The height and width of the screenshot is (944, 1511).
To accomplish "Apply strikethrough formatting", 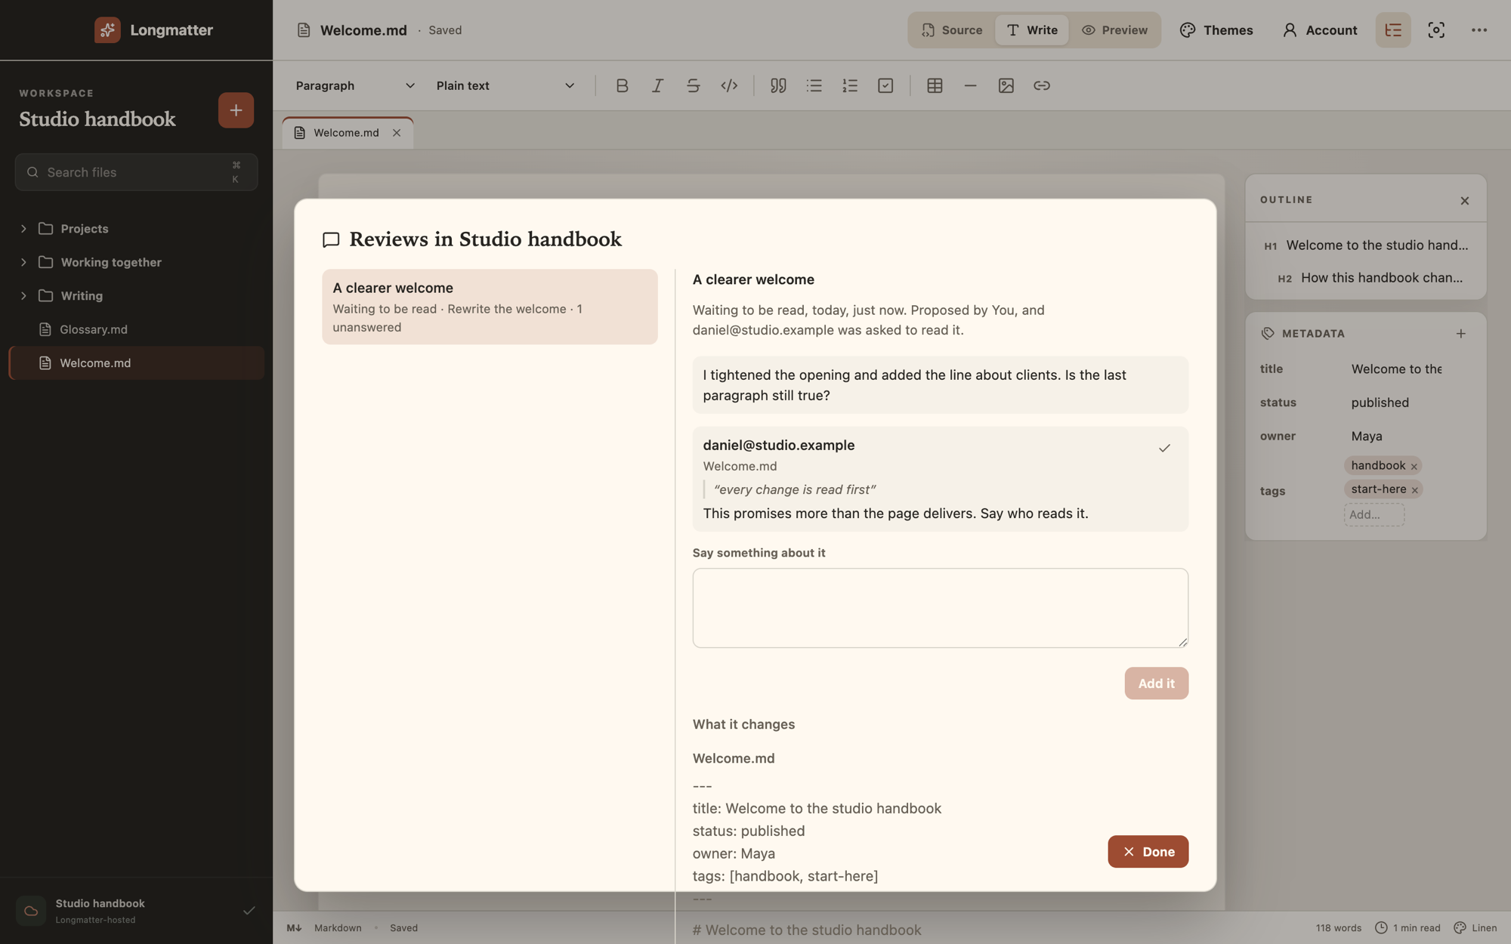I will click(x=693, y=85).
